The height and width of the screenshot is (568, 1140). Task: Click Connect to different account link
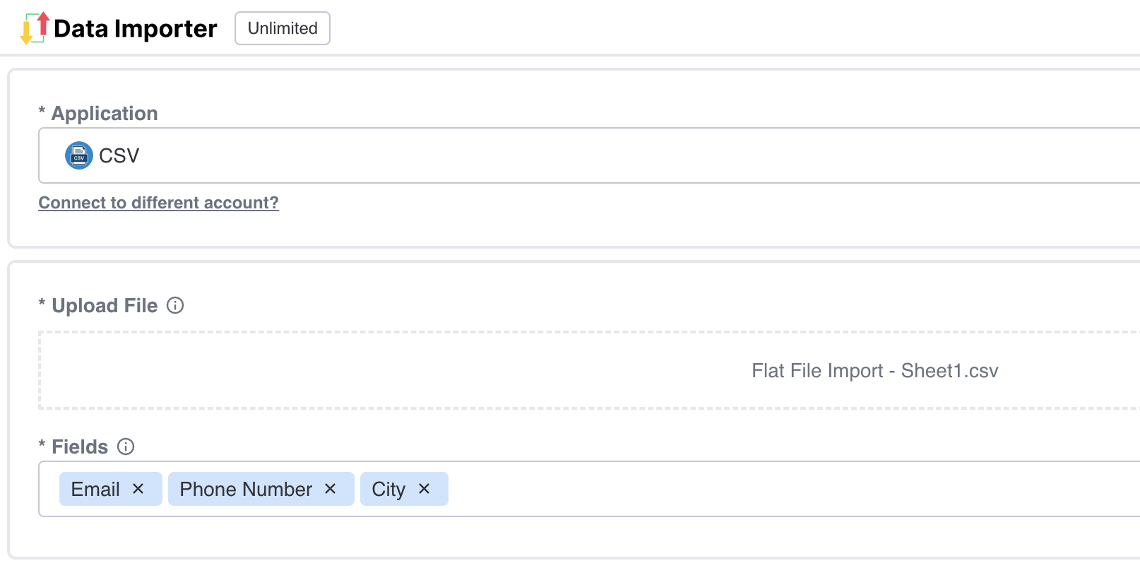pyautogui.click(x=159, y=203)
